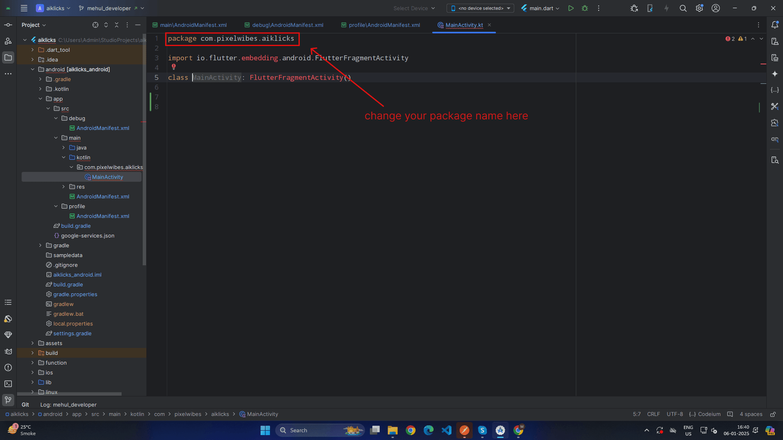Collapse the kotlin folder in project tree
The height and width of the screenshot is (440, 783).
(x=64, y=157)
